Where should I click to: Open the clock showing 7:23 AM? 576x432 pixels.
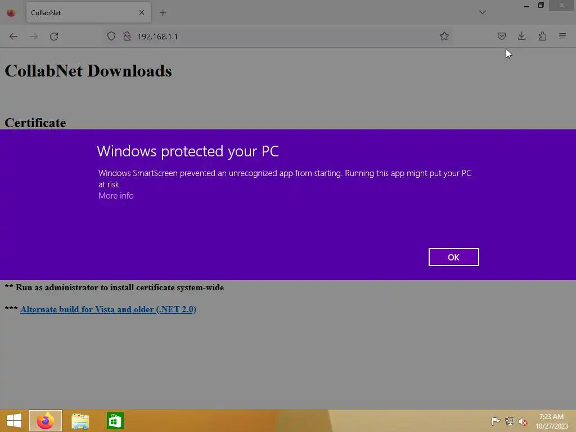click(551, 421)
